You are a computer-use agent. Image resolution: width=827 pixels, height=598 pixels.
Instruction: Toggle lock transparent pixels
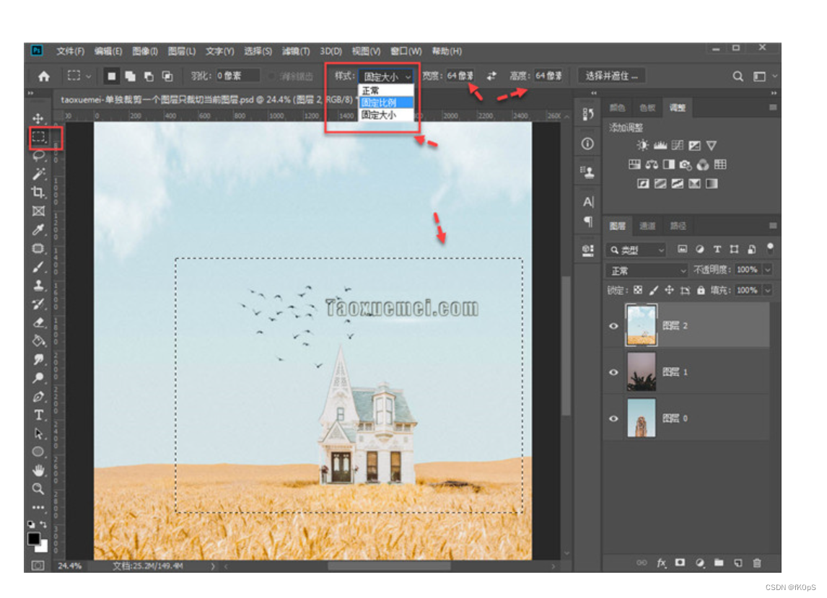tap(638, 290)
